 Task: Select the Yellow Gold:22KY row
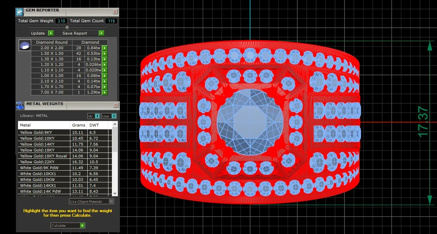click(65, 162)
